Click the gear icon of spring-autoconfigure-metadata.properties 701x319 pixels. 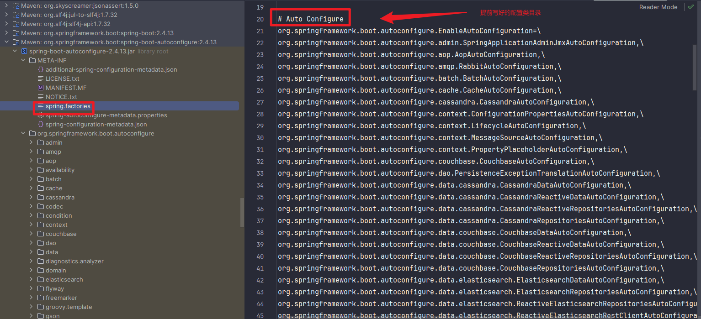[41, 115]
